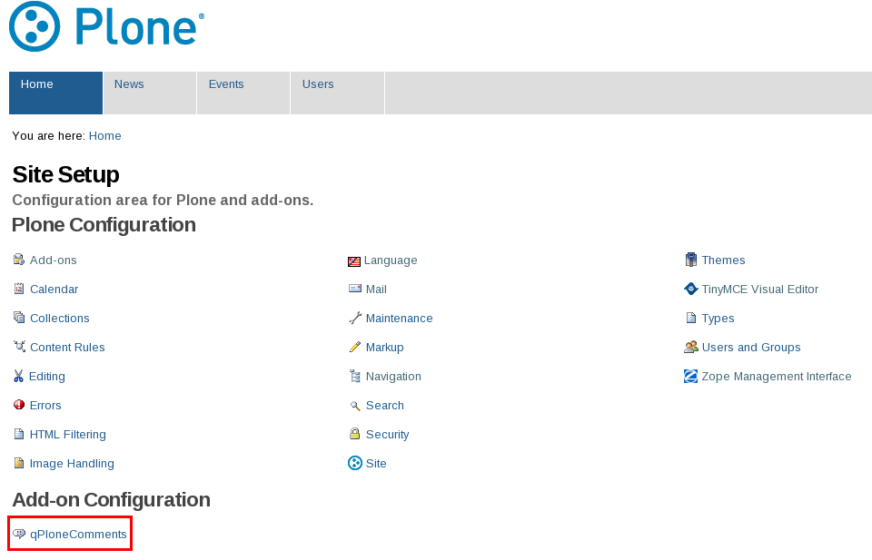Click the TinyMCE Visual Editor icon
Image resolution: width=872 pixels, height=560 pixels.
pos(691,290)
